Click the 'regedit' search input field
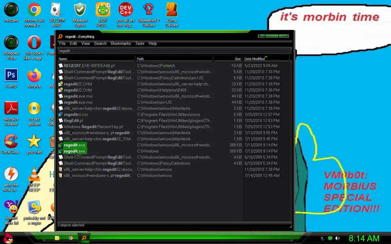391x244 pixels. [x=175, y=51]
